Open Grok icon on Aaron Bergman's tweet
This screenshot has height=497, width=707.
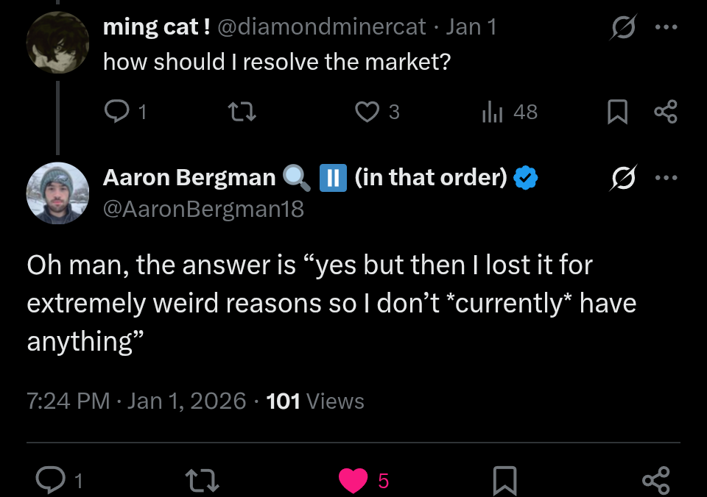[x=624, y=179]
